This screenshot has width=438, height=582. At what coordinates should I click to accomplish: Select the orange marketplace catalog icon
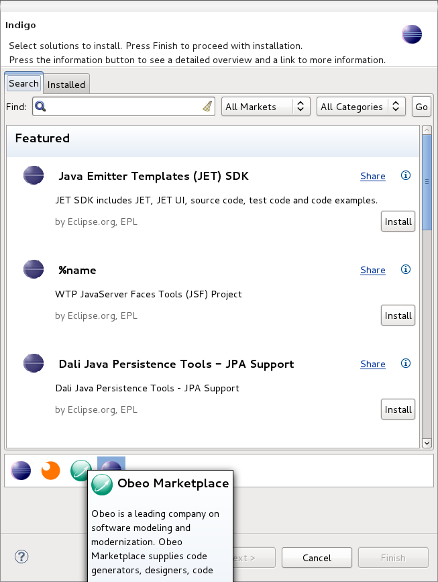coord(50,471)
